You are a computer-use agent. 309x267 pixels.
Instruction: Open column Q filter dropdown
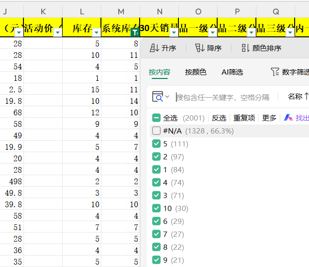pyautogui.click(x=290, y=33)
